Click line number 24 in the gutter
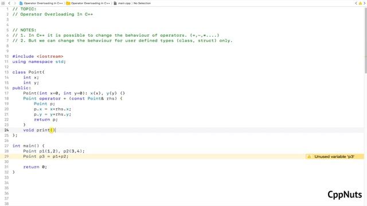367x206 pixels. 6,130
